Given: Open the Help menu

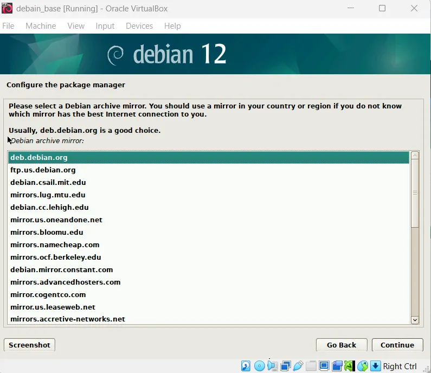Looking at the screenshot, I should click(172, 26).
